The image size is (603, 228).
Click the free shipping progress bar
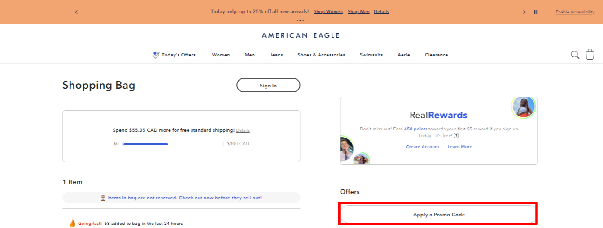173,144
